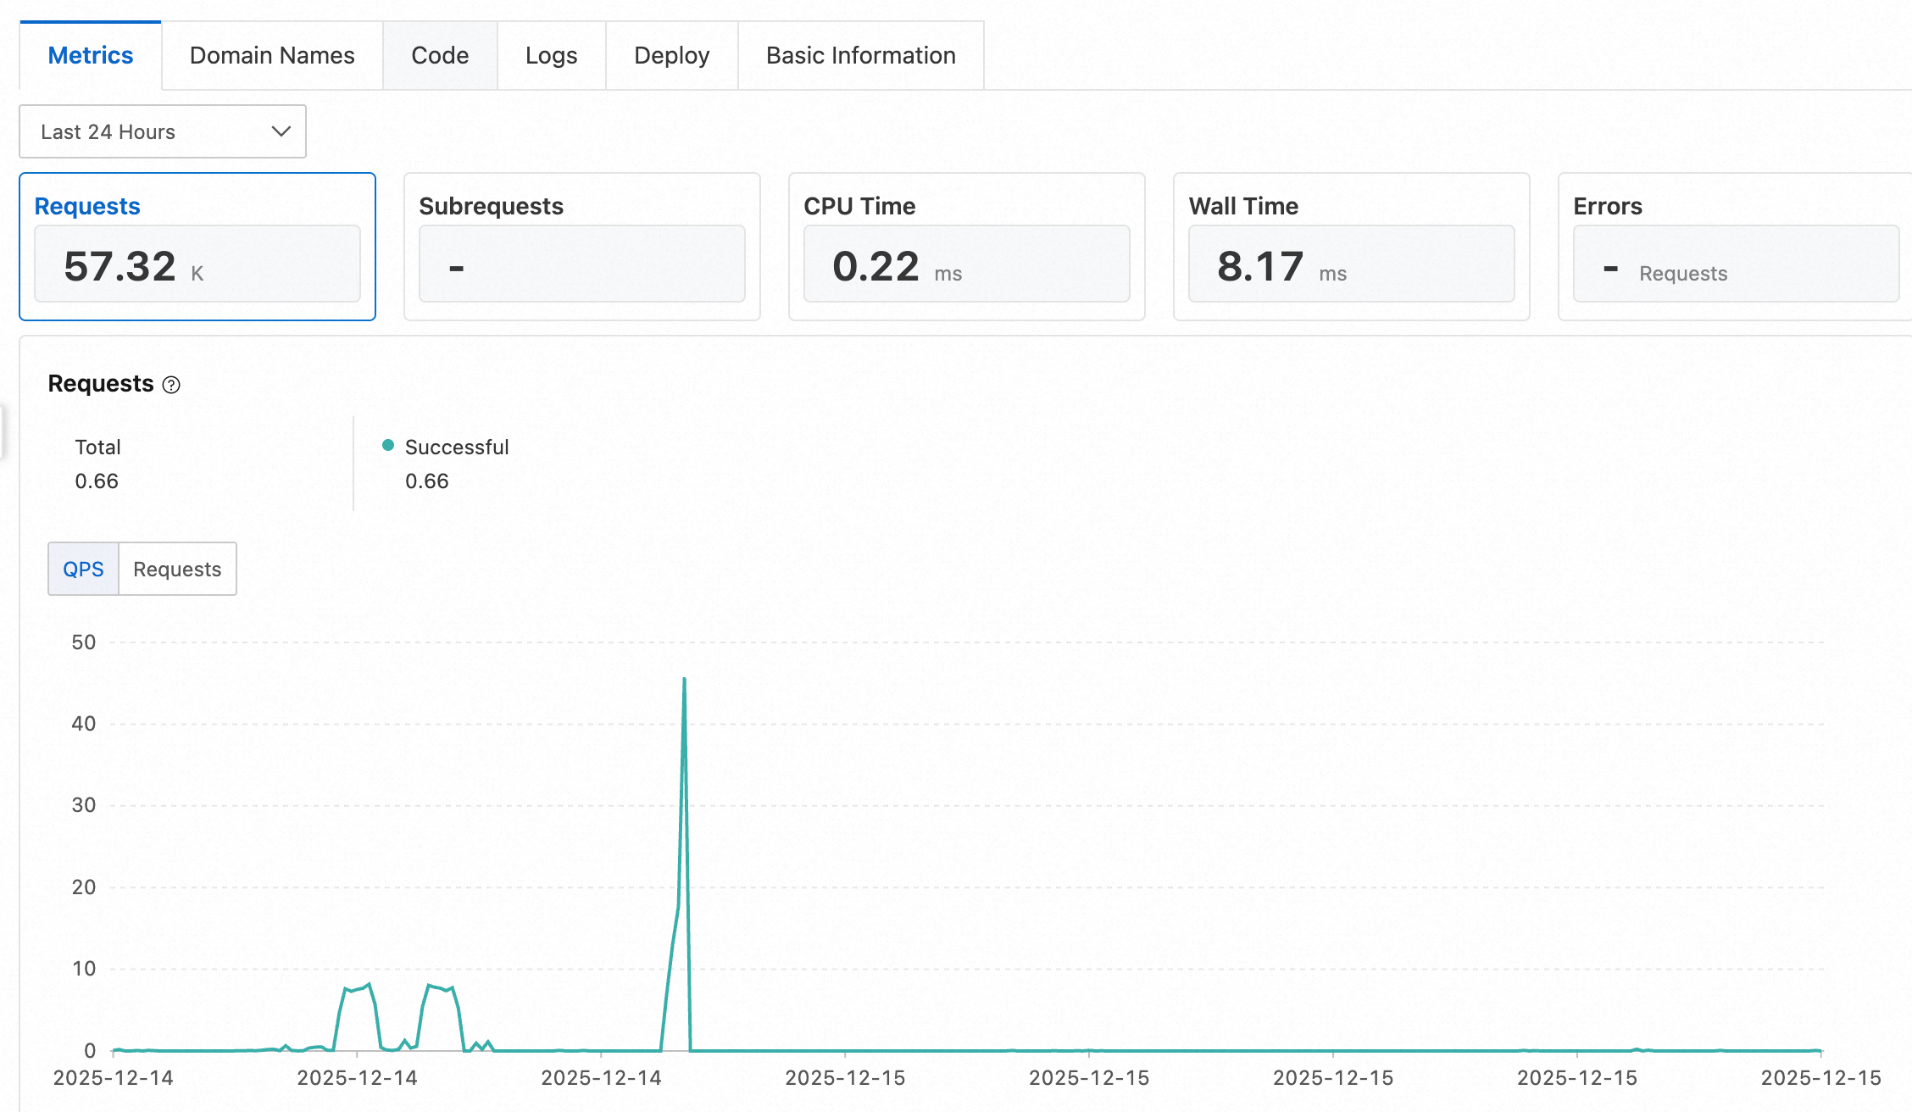Click the Requests help question-mark icon
1912x1112 pixels.
tap(171, 385)
